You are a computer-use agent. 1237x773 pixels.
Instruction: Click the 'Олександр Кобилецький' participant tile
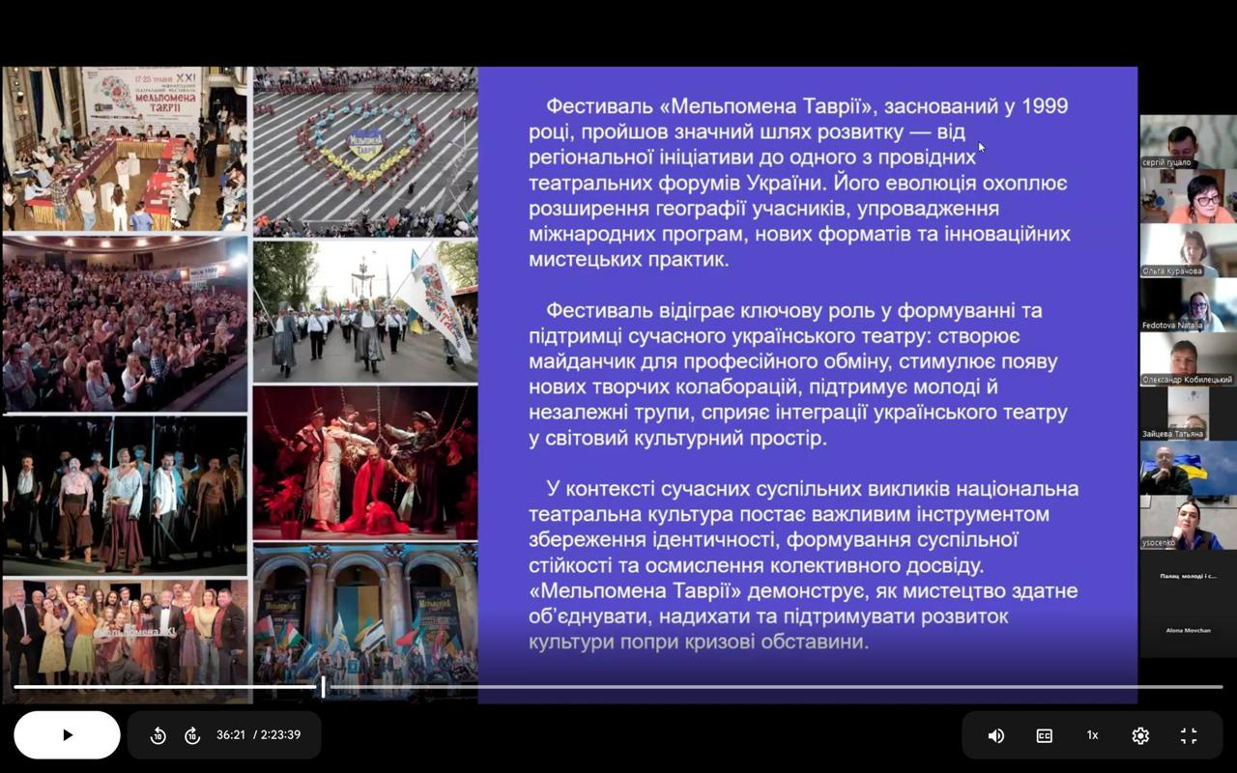click(x=1187, y=358)
